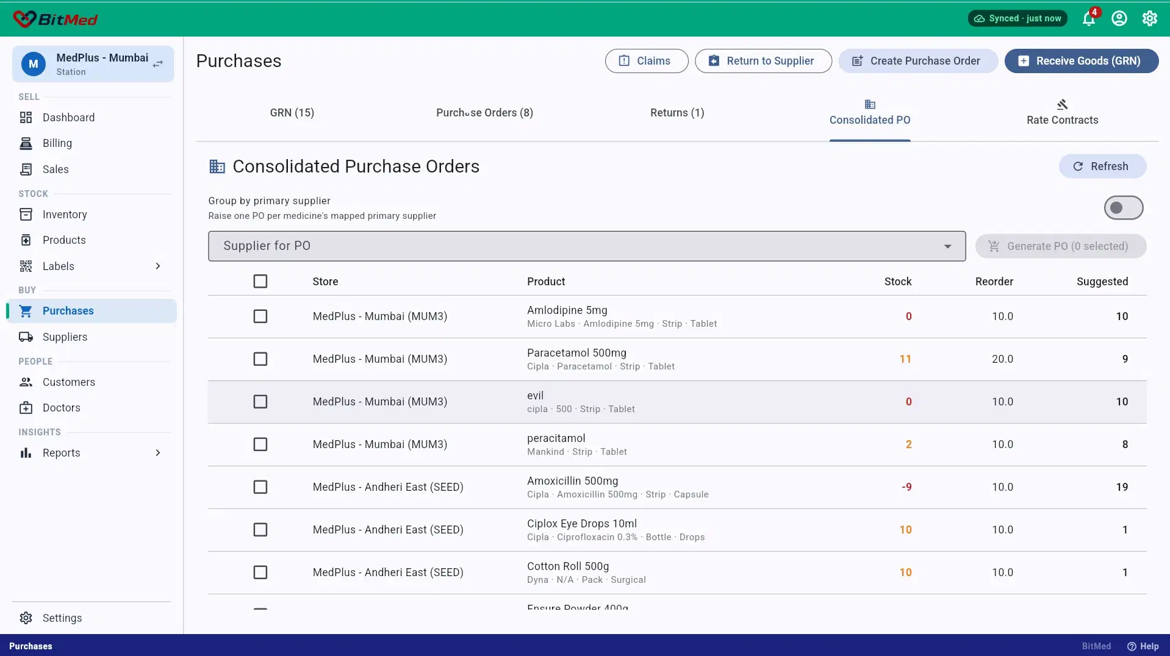The image size is (1170, 656).
Task: Open the Supplier for PO dropdown
Action: [587, 246]
